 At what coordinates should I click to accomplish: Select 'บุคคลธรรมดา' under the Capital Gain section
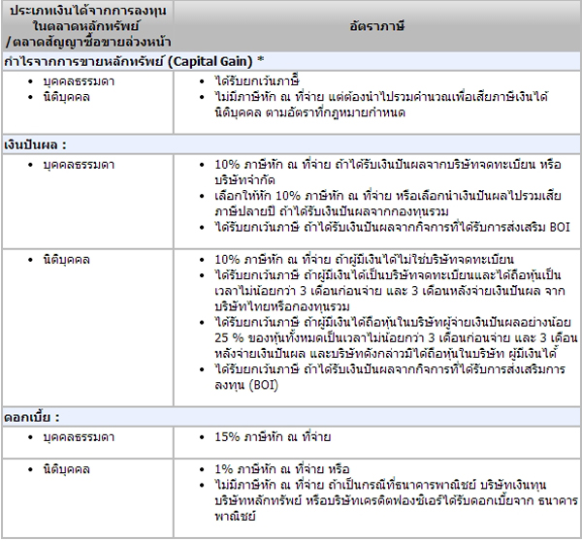click(x=79, y=81)
